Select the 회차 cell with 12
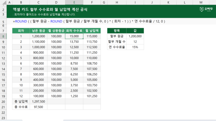This screenshot has height=121, width=216. point(21,96)
